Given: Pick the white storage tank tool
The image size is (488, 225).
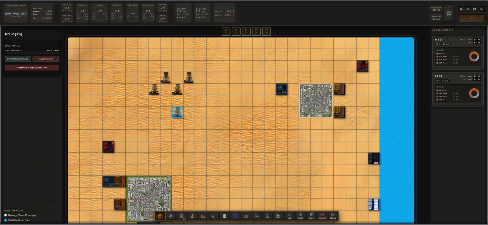Looking at the screenshot, I should pos(224,216).
